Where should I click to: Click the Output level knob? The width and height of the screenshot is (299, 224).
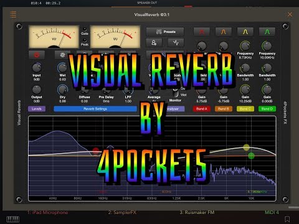point(37,90)
